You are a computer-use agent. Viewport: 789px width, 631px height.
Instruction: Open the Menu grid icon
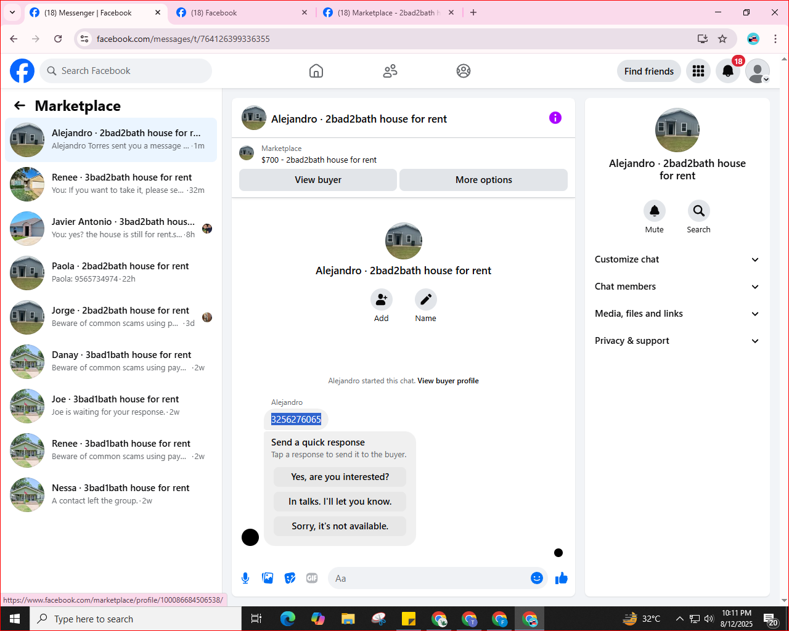tap(698, 71)
